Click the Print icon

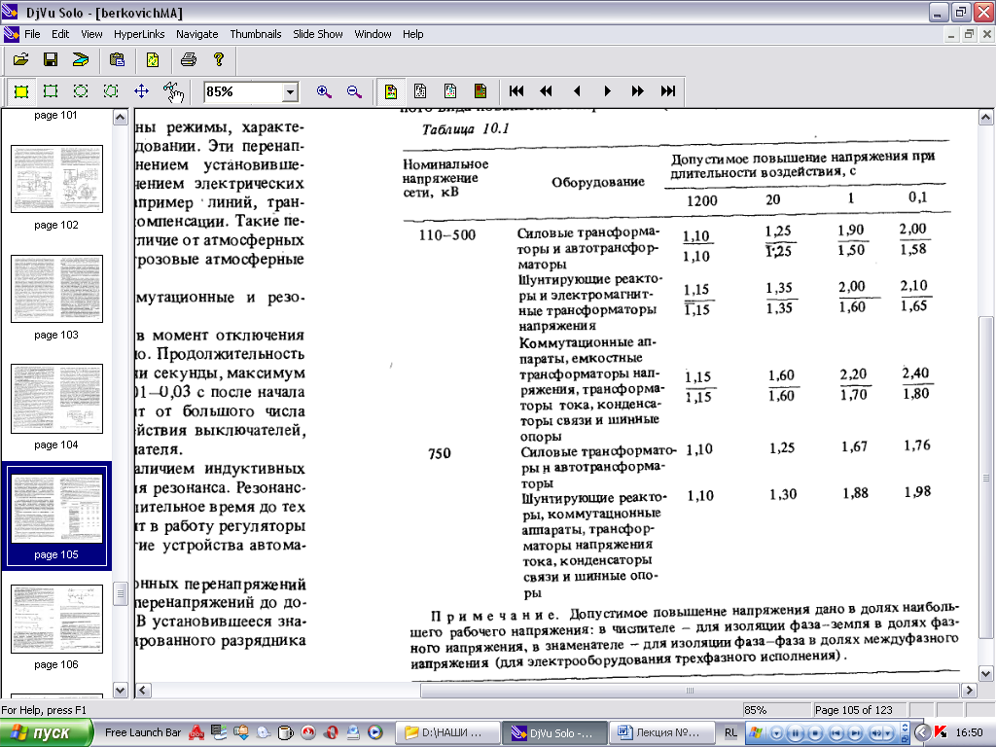click(189, 59)
